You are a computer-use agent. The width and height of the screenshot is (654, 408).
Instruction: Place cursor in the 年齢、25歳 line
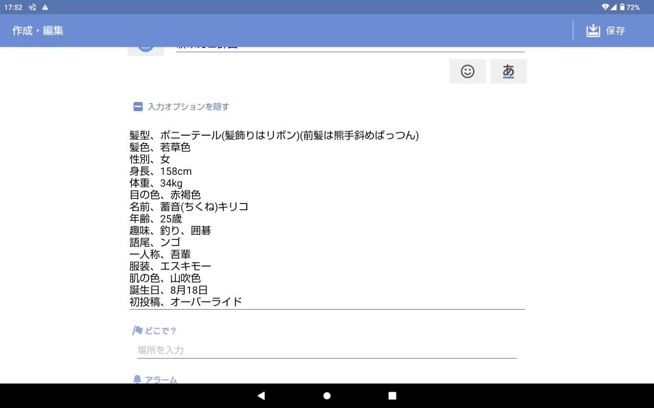click(156, 219)
